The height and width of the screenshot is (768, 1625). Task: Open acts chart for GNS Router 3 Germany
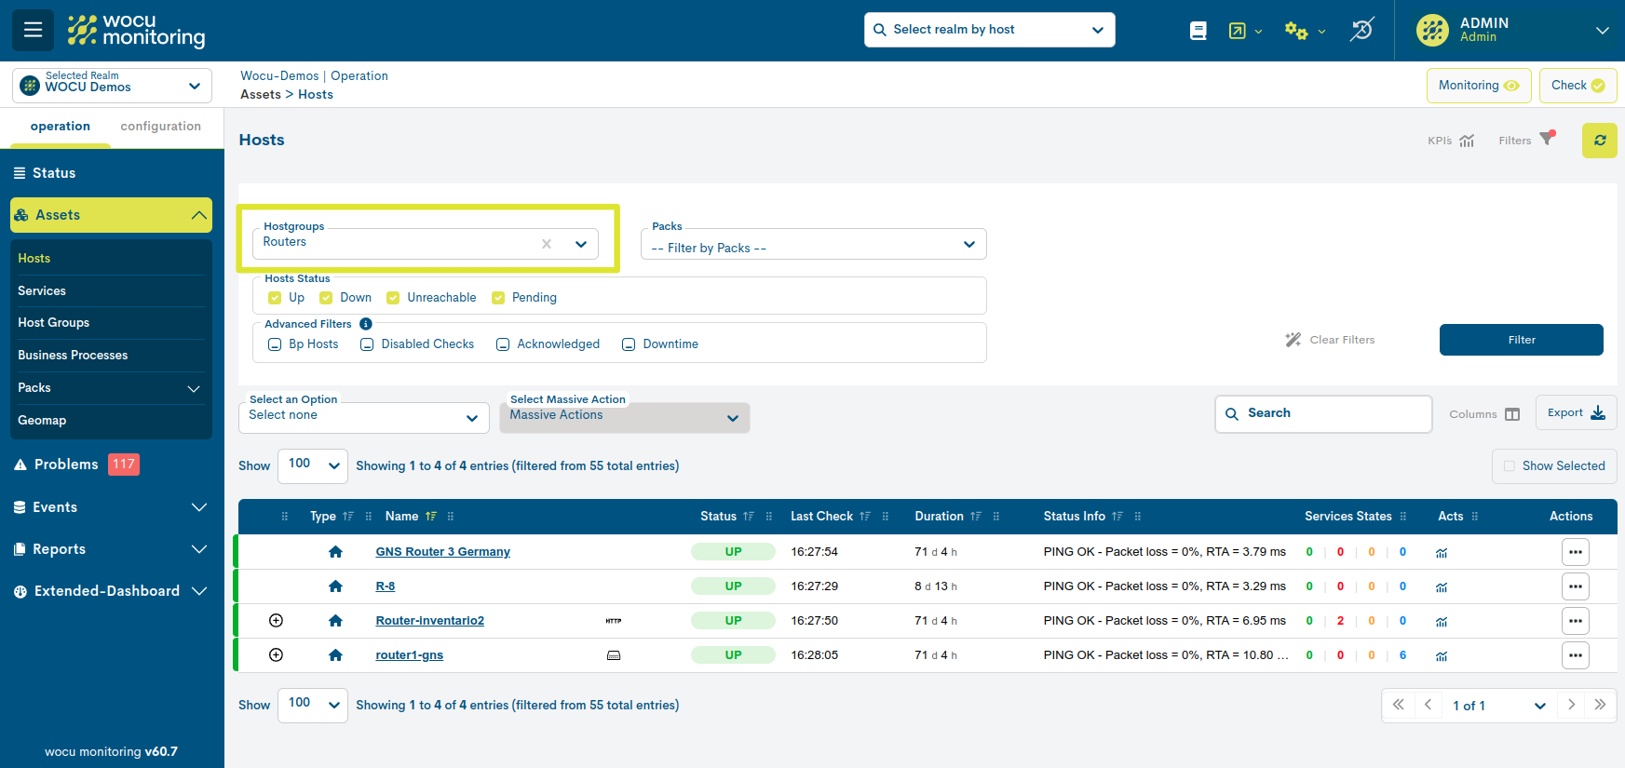click(x=1442, y=553)
